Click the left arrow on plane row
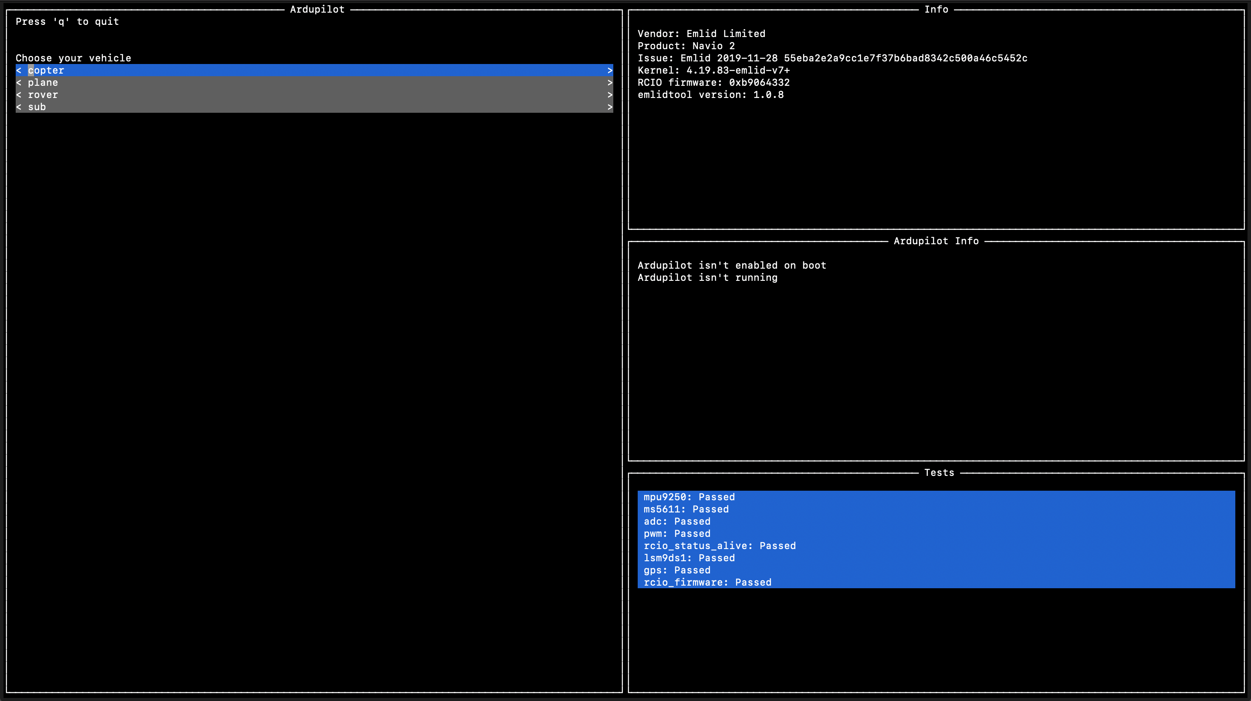This screenshot has width=1251, height=701. click(19, 83)
